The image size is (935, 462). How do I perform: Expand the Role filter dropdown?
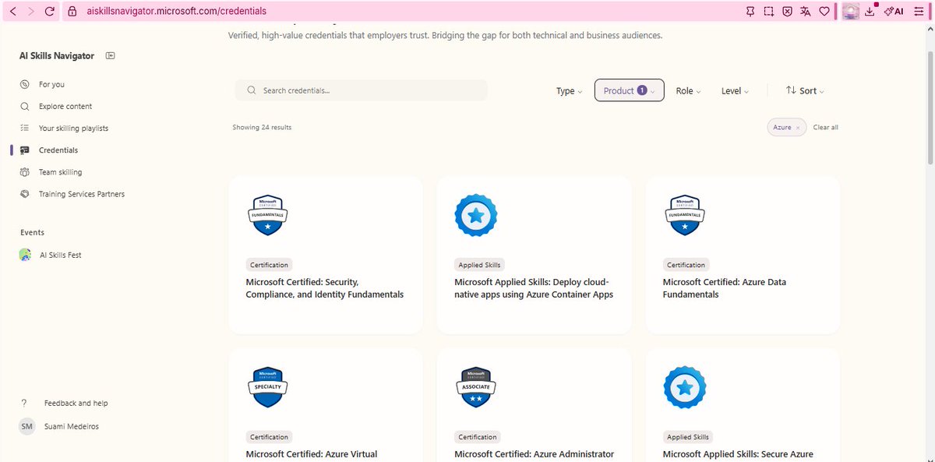pos(688,91)
